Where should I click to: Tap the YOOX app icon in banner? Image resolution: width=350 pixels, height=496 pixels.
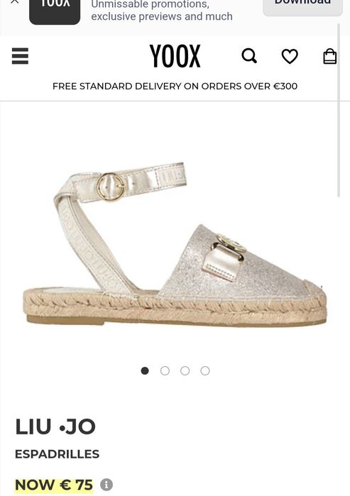pyautogui.click(x=55, y=12)
